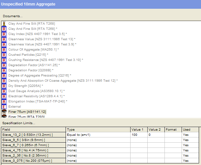Click the sieve icon for Finer 75um [AS1141.12]

click(x=4, y=112)
